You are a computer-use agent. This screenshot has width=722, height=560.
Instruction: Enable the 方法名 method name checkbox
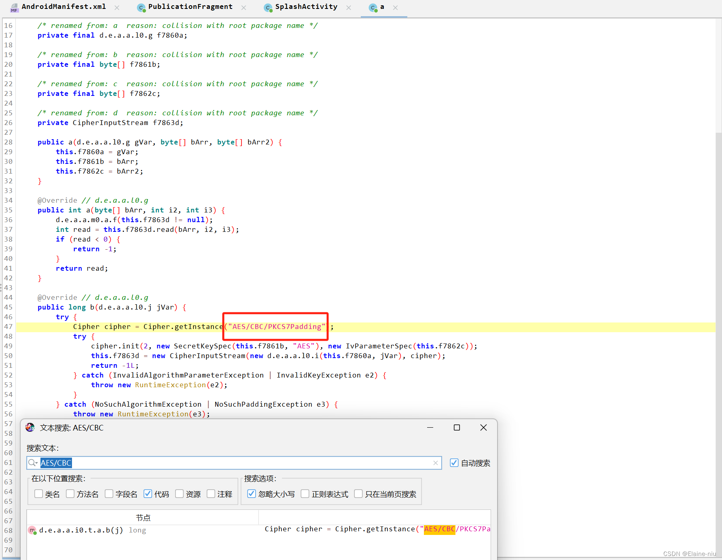[70, 494]
